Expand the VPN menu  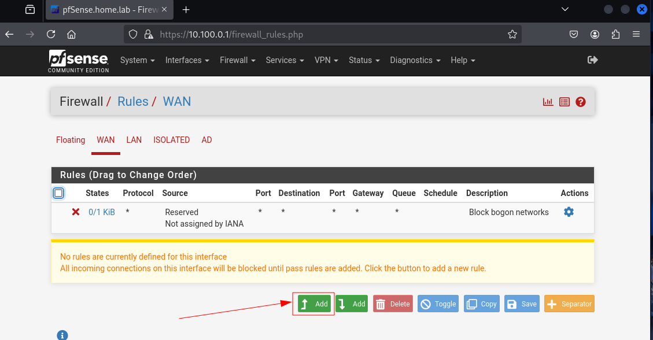click(x=326, y=60)
